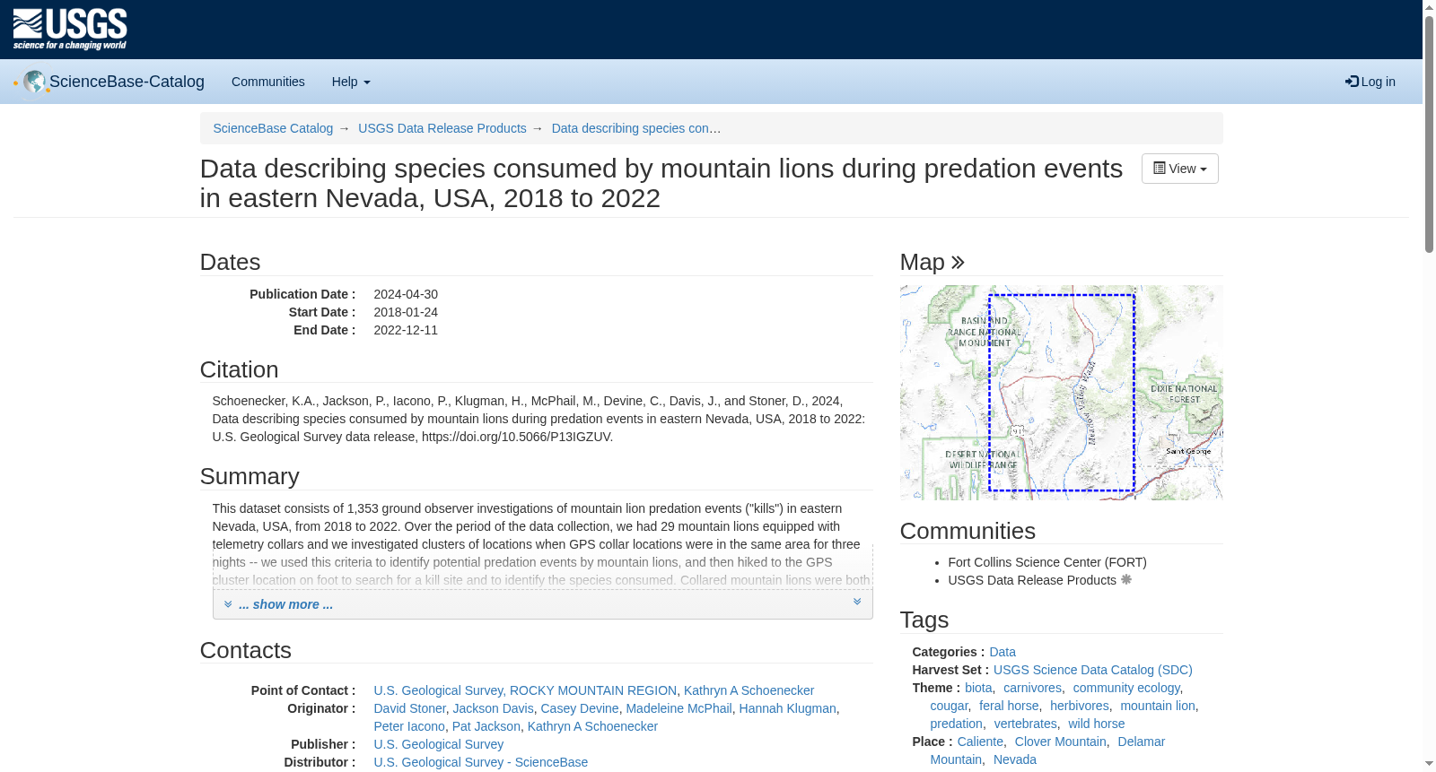
Task: Select the community ecology theme tag
Action: click(x=1126, y=688)
